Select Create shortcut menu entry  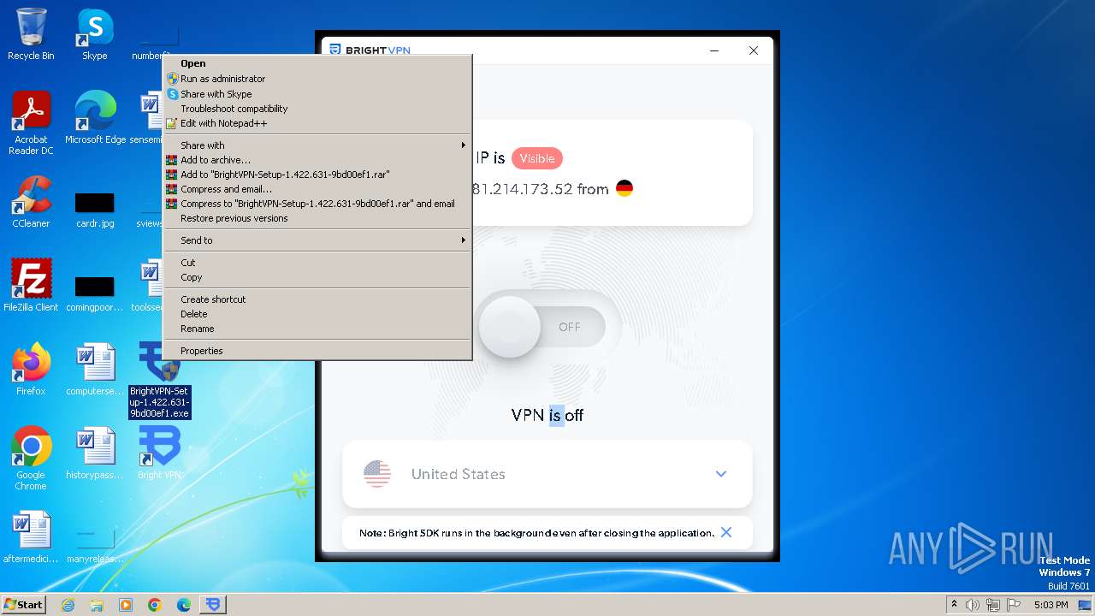tap(317, 299)
